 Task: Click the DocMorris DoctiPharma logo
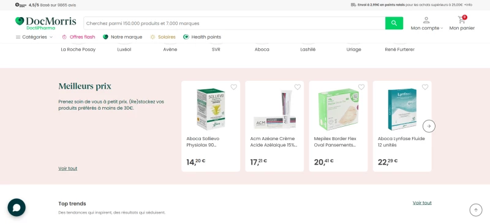(45, 23)
